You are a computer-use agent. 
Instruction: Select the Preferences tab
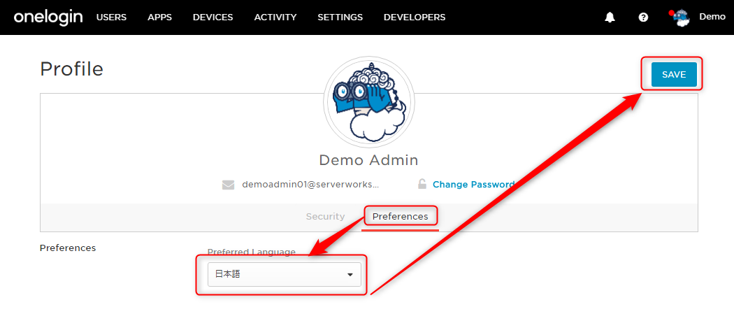(401, 217)
